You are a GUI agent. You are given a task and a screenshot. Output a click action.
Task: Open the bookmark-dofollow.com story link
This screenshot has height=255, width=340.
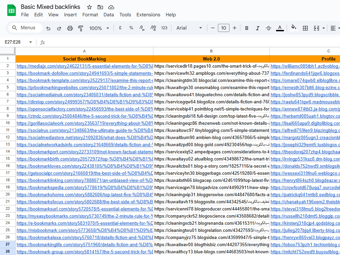click(x=85, y=73)
